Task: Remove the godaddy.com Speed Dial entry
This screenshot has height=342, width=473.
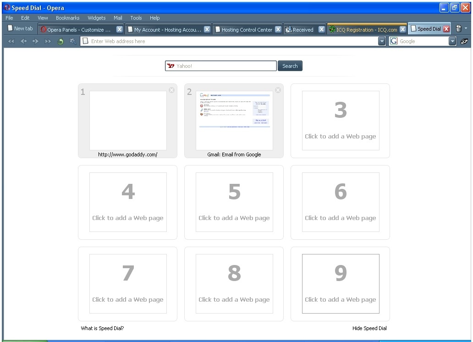Action: [x=171, y=90]
